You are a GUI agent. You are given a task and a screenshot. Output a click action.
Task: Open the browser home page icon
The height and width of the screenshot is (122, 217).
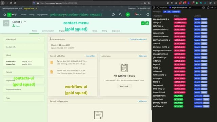(x=15, y=3)
